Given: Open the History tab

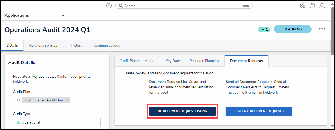Looking at the screenshot, I should [76, 46].
